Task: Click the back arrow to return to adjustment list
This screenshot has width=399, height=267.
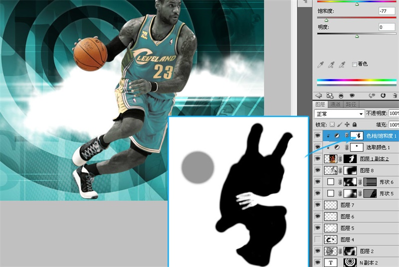Action: (x=319, y=95)
